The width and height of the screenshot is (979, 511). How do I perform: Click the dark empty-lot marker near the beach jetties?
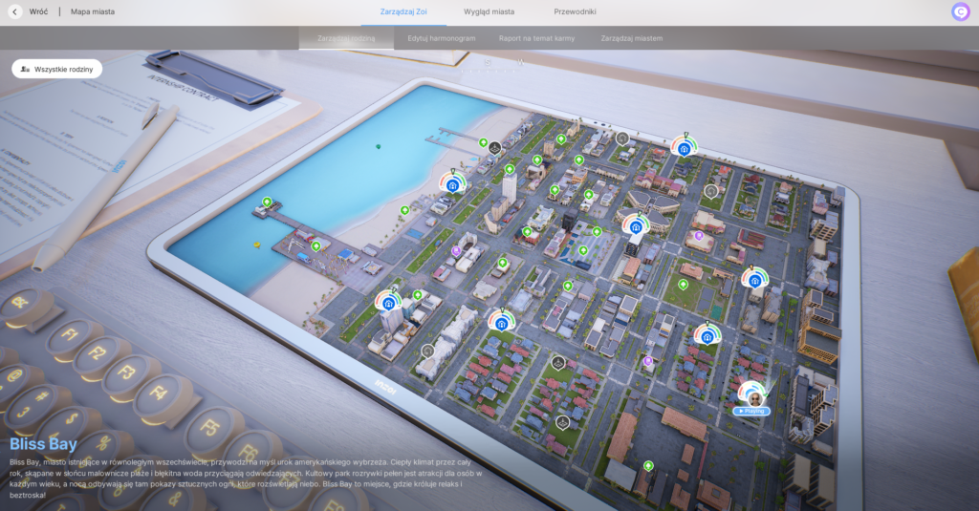[494, 148]
